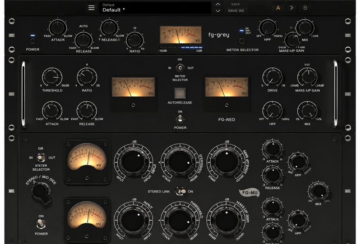Click the FG-Grey VU meter
The height and width of the screenshot is (244, 361).
click(181, 35)
